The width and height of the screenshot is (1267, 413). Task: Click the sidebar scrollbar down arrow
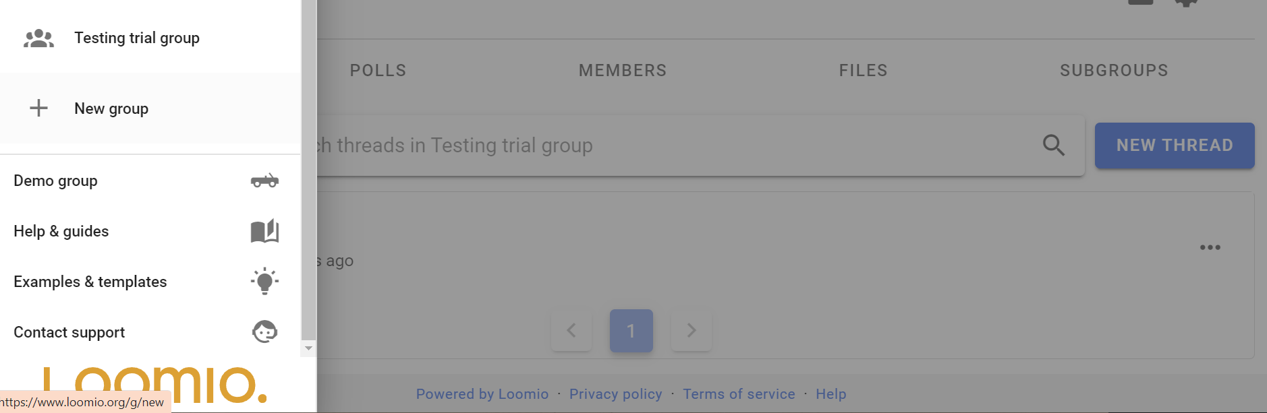click(308, 348)
